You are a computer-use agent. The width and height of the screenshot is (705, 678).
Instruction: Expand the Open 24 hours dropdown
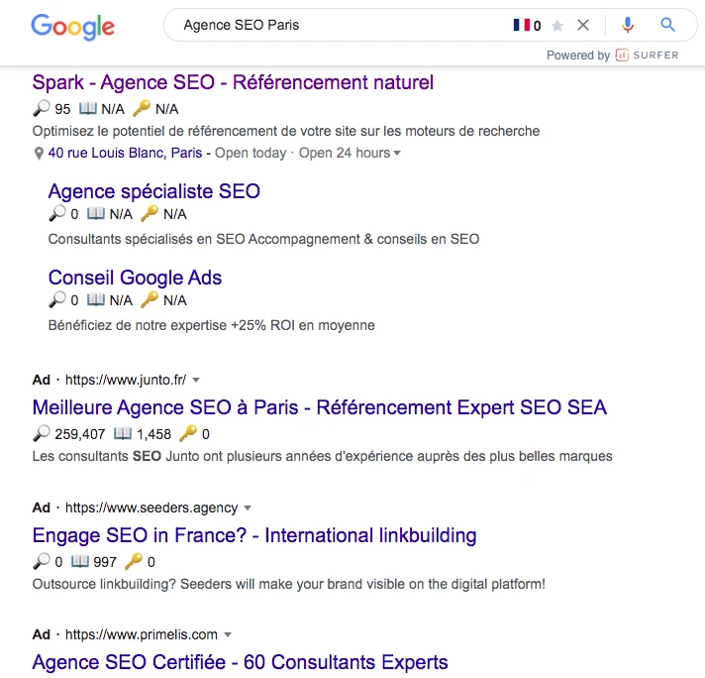pos(396,153)
